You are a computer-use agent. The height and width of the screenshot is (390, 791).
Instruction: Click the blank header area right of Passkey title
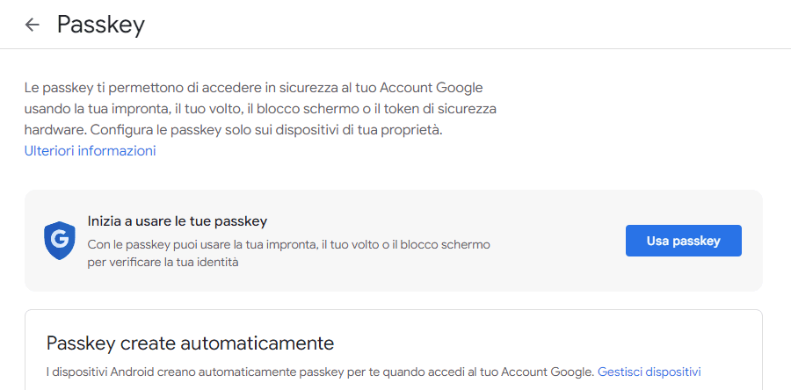(x=454, y=25)
